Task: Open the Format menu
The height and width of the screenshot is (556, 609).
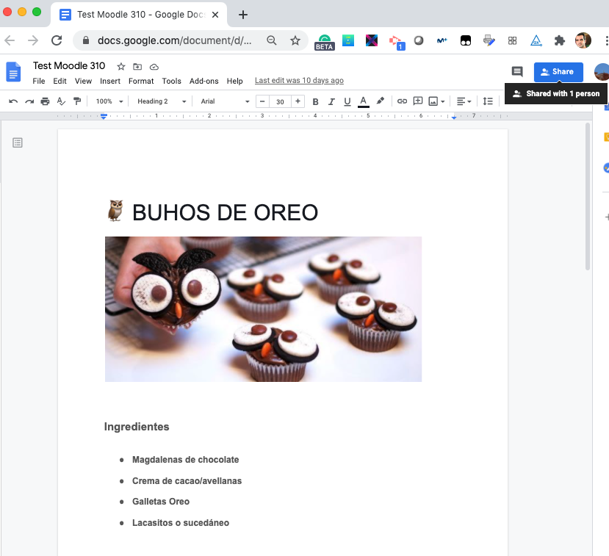Action: tap(141, 81)
